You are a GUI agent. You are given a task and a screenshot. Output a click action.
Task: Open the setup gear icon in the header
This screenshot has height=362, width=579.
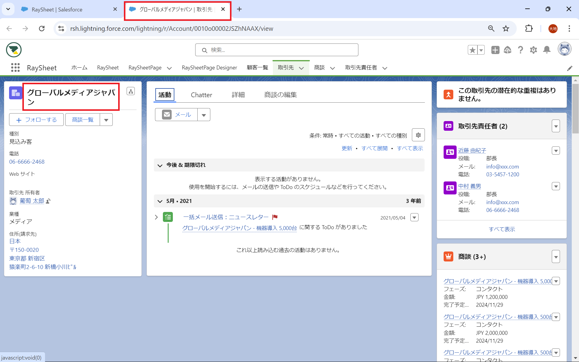tap(533, 50)
